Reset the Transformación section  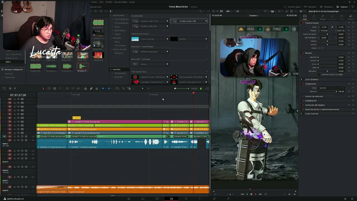click(353, 23)
